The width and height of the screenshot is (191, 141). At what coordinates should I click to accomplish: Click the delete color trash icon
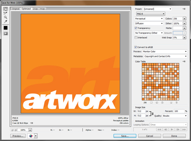pos(177,102)
